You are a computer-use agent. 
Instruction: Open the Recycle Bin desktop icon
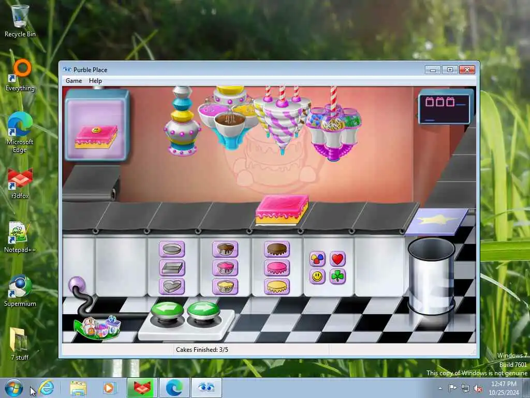[x=20, y=21]
